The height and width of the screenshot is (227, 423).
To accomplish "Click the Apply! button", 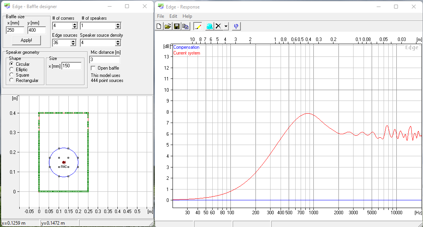I will click(x=26, y=40).
